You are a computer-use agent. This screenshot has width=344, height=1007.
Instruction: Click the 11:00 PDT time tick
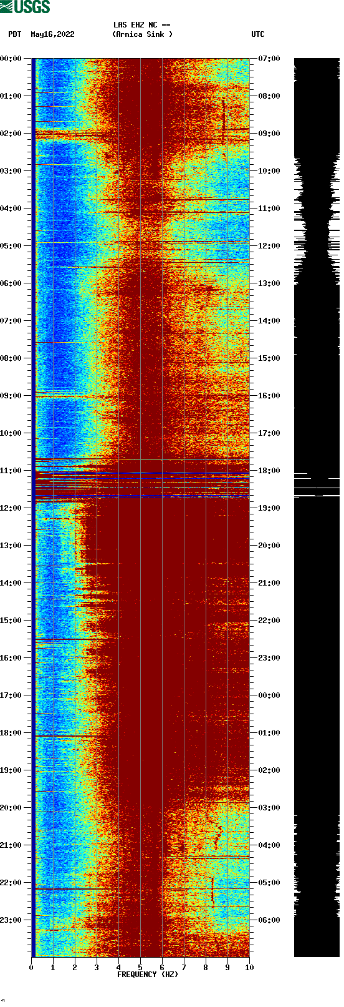tap(11, 471)
